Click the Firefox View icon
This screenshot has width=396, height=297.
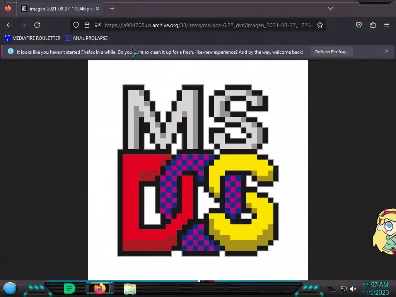[x=8, y=9]
